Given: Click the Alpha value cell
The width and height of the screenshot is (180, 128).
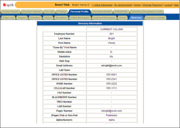Looking at the screenshot, I should click(x=112, y=120).
